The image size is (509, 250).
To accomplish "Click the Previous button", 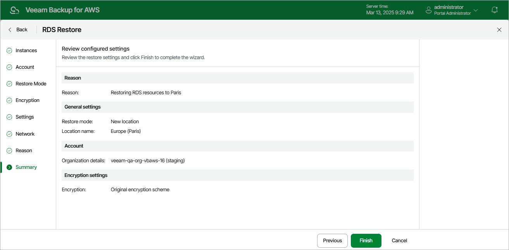I will 332,240.
